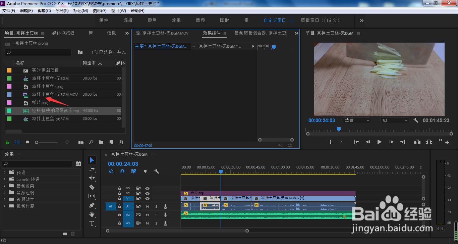Open Program monitor wrench settings

tap(416, 120)
